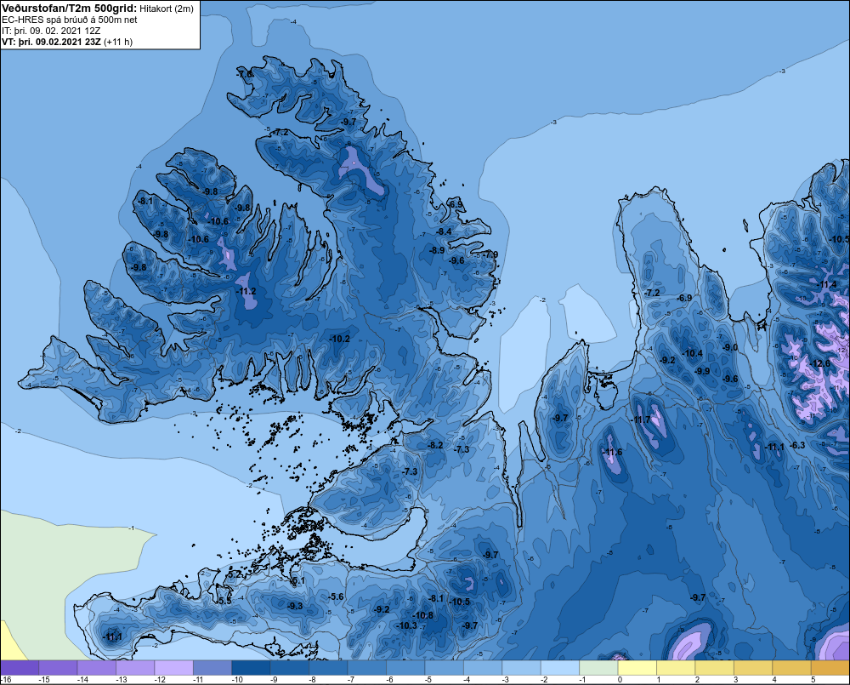The image size is (850, 685).
Task: Click the legend swatch between -6 and -5
Action: [x=405, y=668]
